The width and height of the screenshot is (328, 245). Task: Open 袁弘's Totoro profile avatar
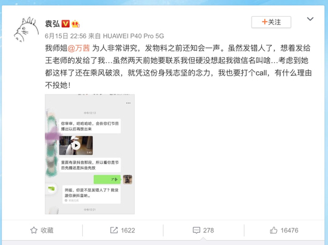pos(26,29)
